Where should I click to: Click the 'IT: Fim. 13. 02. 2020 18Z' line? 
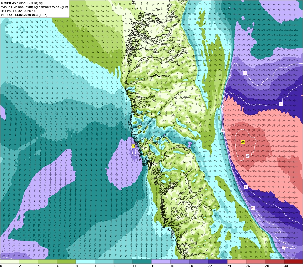click(x=19, y=11)
